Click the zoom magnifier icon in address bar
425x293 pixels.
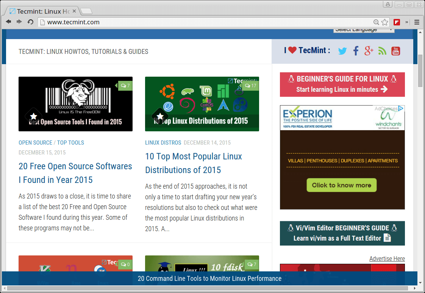pos(376,22)
